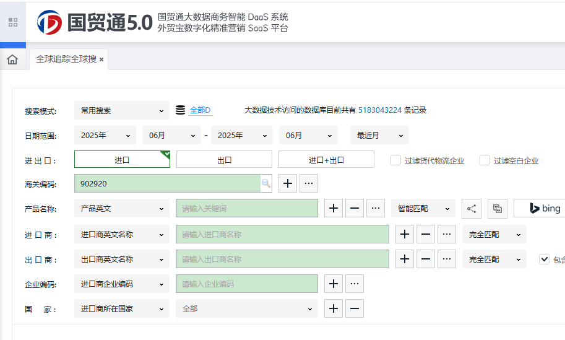Add a 海关编码 with the plus button
The width and height of the screenshot is (565, 340).
[288, 183]
